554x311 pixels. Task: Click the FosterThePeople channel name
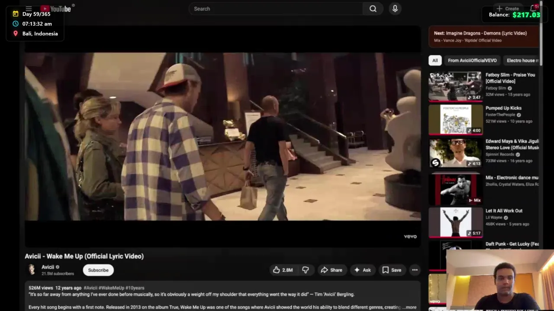[x=500, y=115]
